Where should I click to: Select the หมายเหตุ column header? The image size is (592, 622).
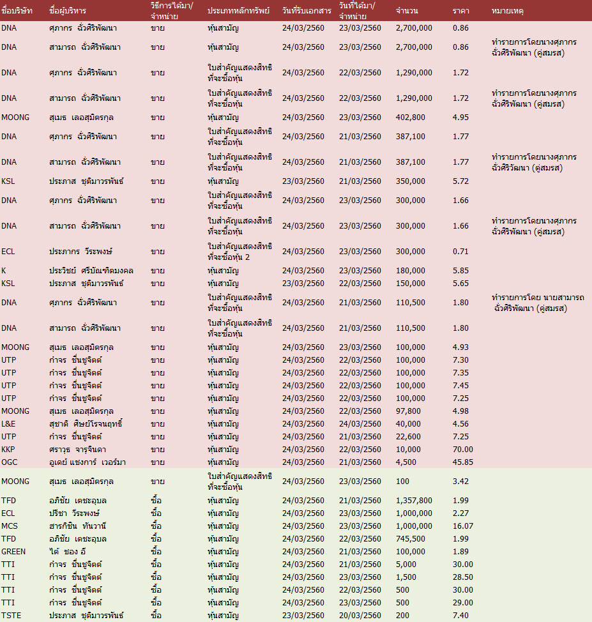[x=508, y=11]
